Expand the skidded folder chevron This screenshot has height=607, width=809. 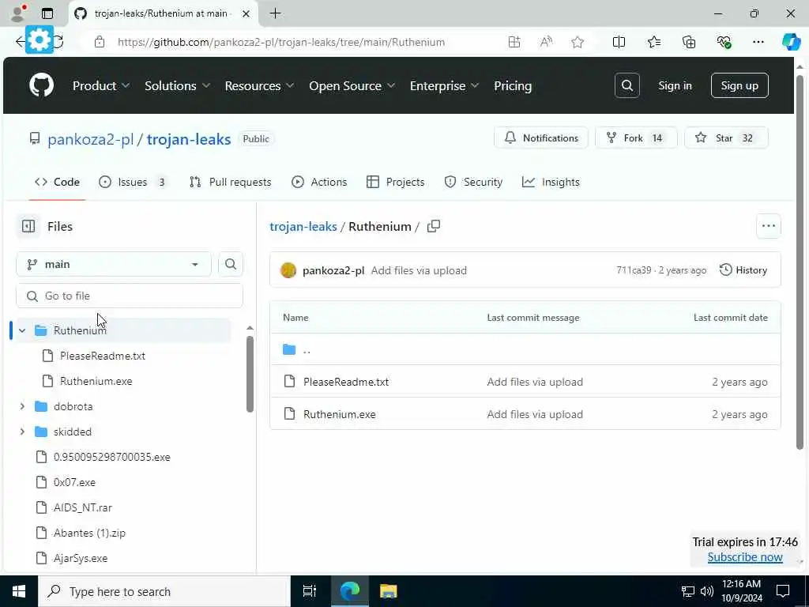pos(22,432)
